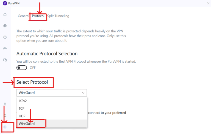Click the PureVPN logo in the title bar
Screen dimensions: 211x134
5,3
